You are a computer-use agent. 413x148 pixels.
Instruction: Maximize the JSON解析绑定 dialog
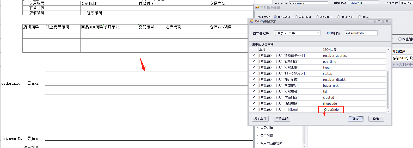[x=379, y=21]
